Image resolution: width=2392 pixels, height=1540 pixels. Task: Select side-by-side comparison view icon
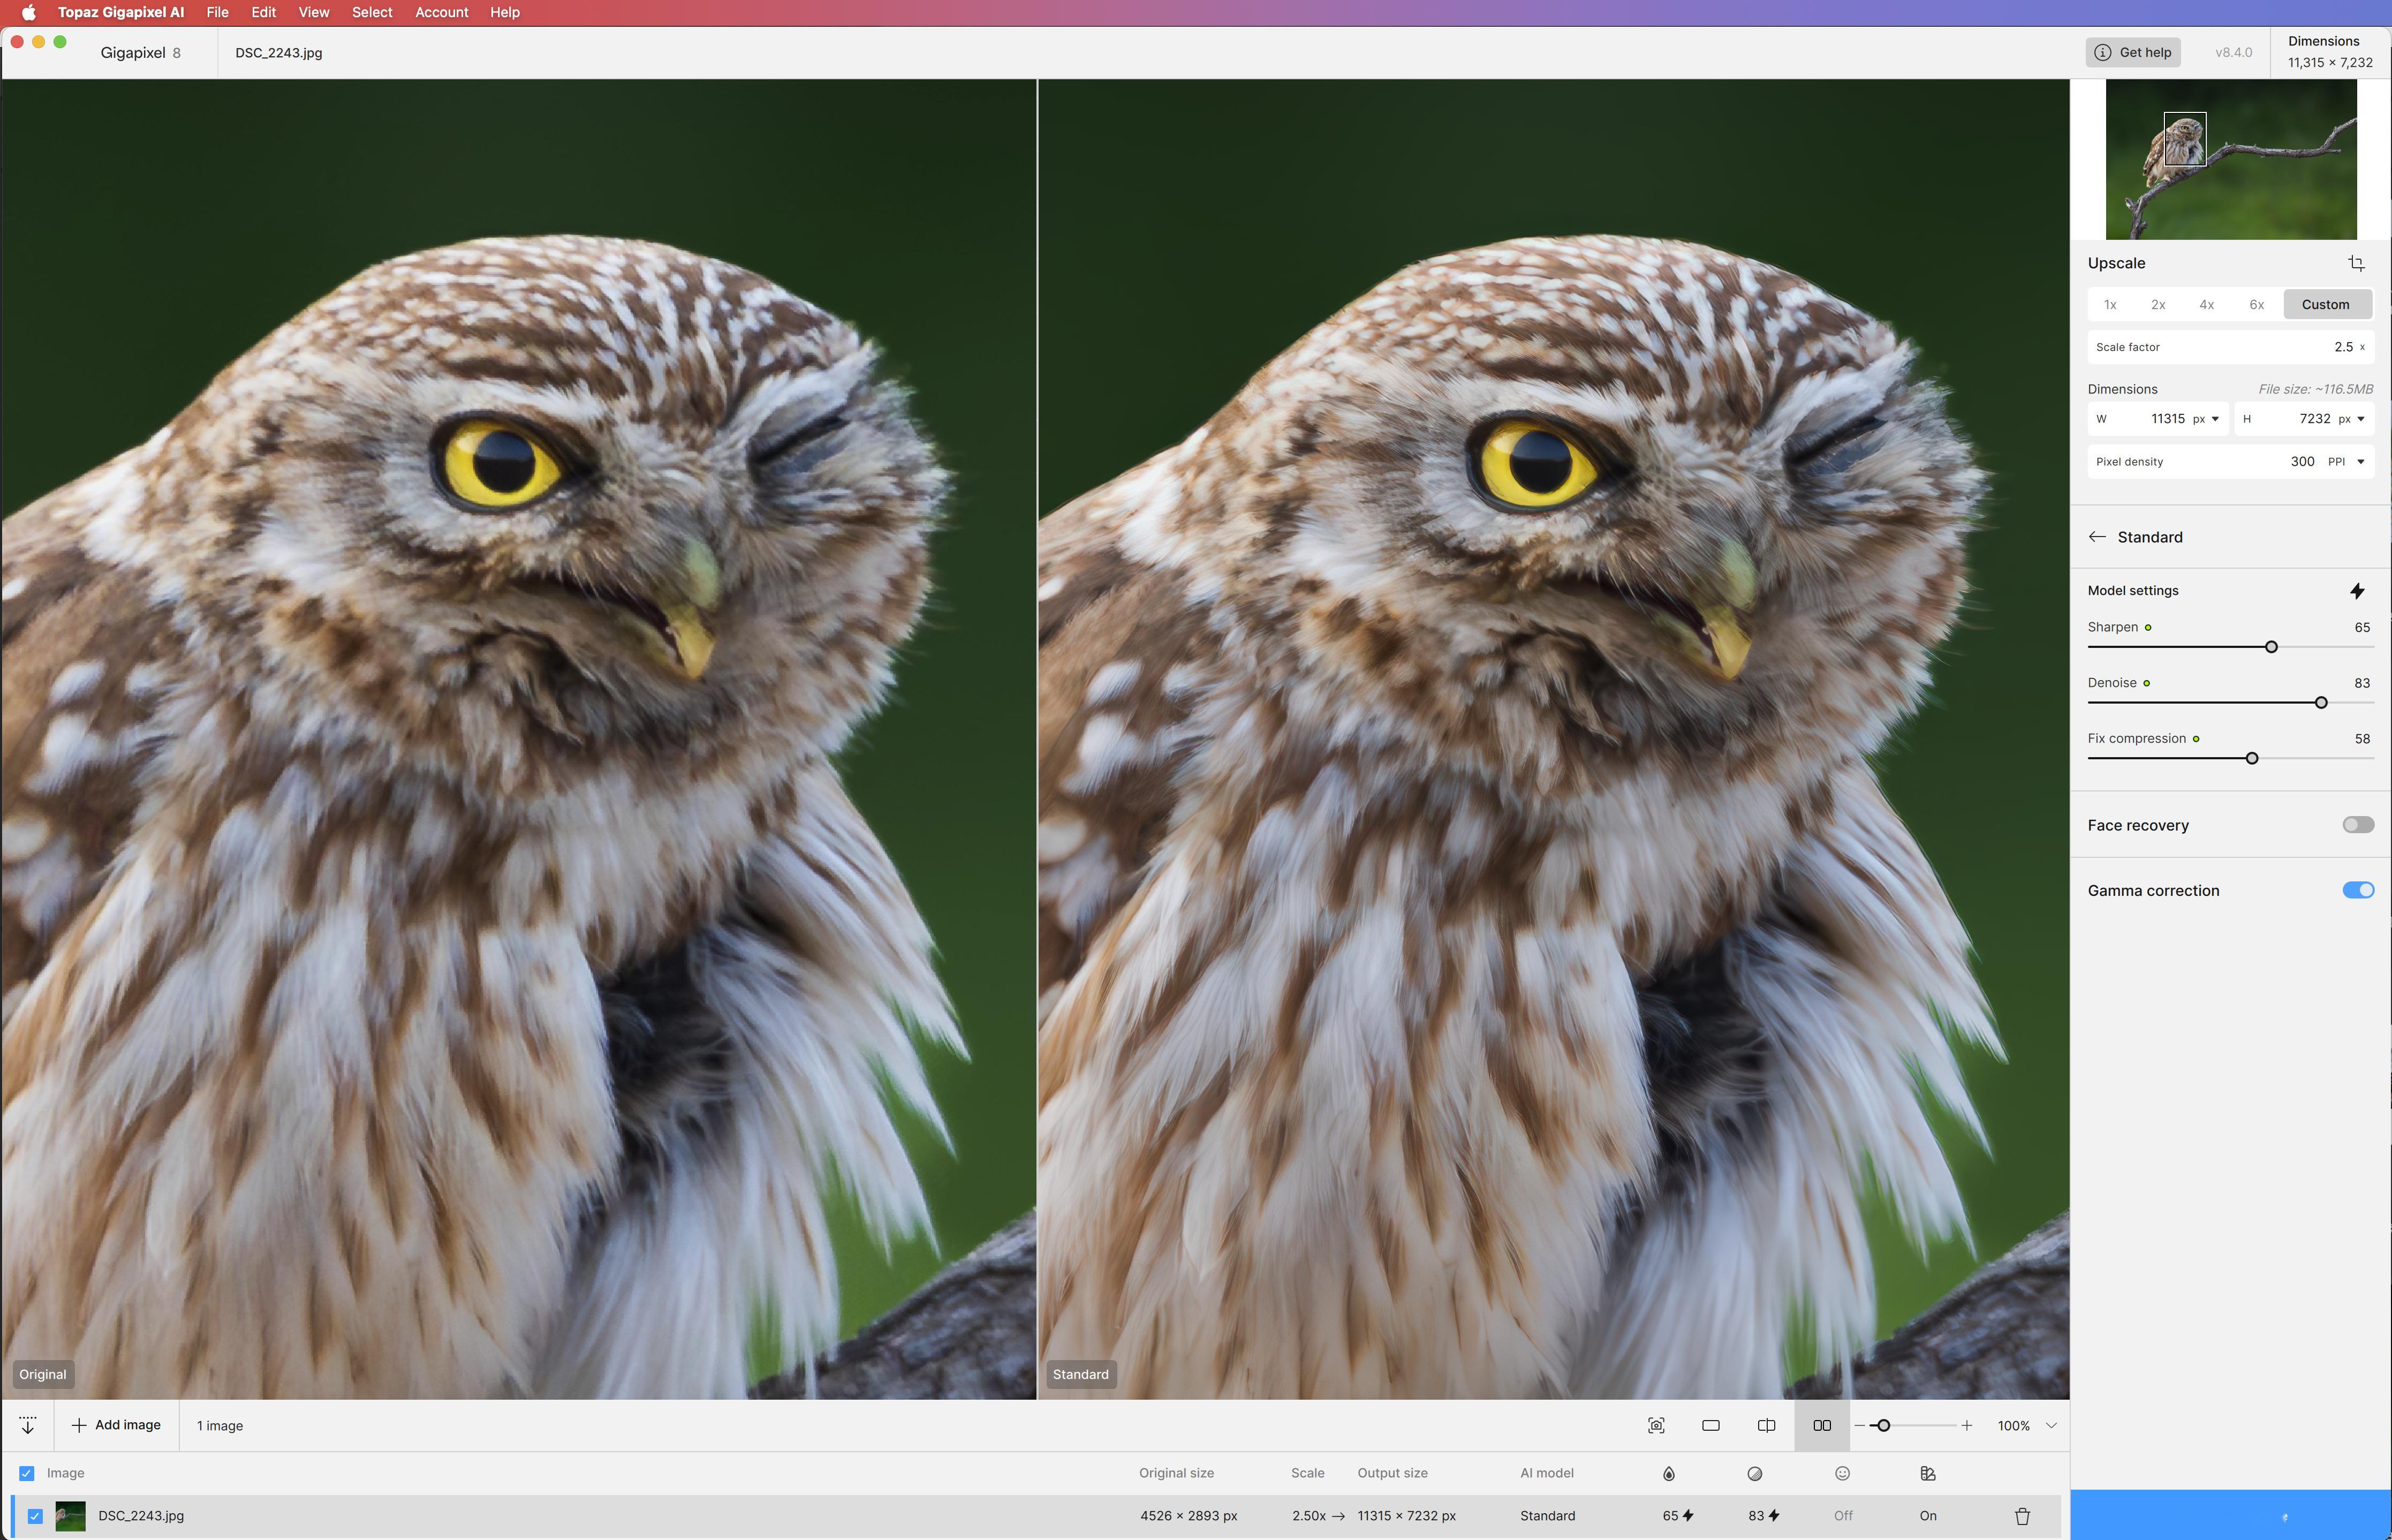pyautogui.click(x=1822, y=1425)
